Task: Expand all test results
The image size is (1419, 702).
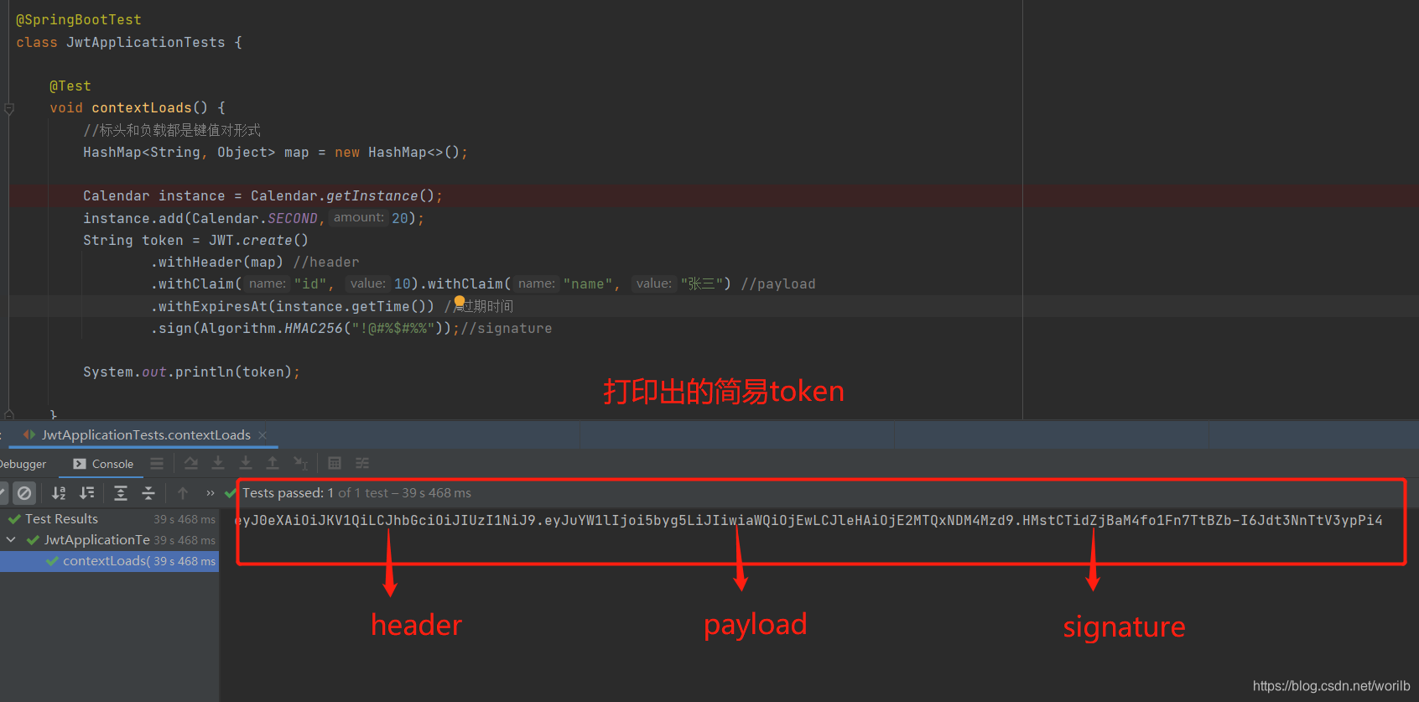Action: click(x=121, y=493)
